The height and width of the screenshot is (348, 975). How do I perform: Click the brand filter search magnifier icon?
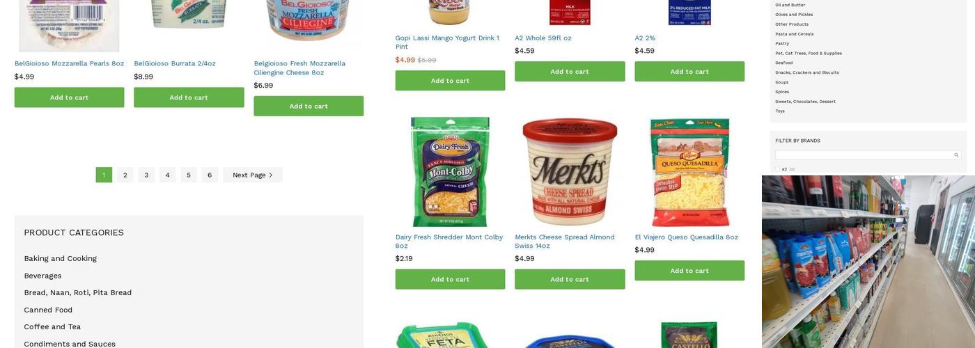[956, 155]
